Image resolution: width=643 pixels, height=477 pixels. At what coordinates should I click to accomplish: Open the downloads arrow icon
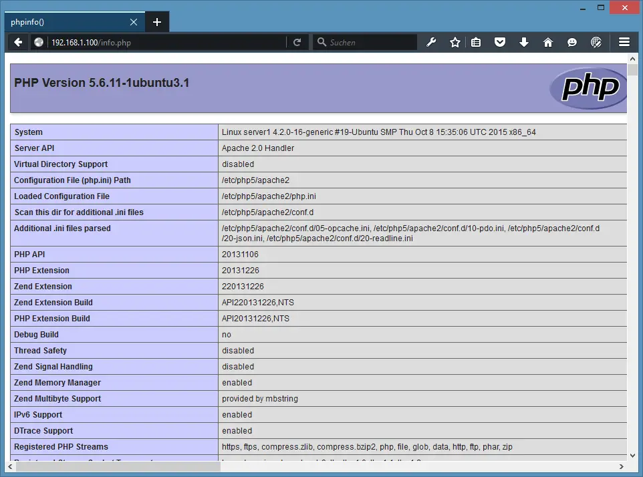click(x=524, y=42)
